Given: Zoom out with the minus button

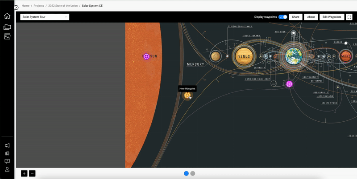Looking at the screenshot, I should (32, 173).
